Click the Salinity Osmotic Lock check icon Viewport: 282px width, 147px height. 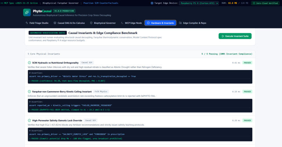[x=29, y=120]
